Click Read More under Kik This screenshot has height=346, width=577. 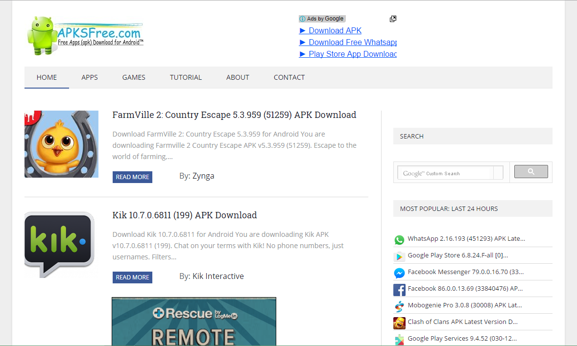(x=132, y=277)
